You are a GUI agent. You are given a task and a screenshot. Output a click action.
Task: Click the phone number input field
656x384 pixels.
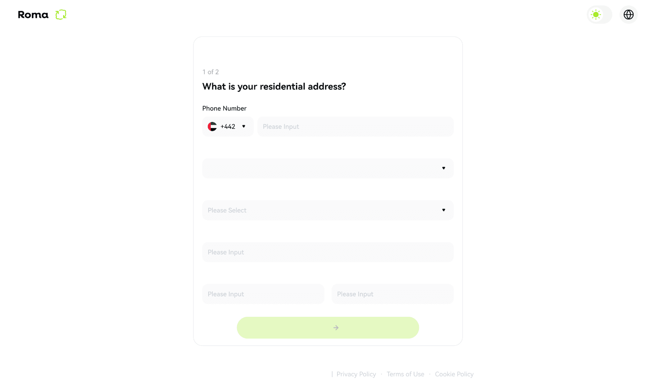355,126
